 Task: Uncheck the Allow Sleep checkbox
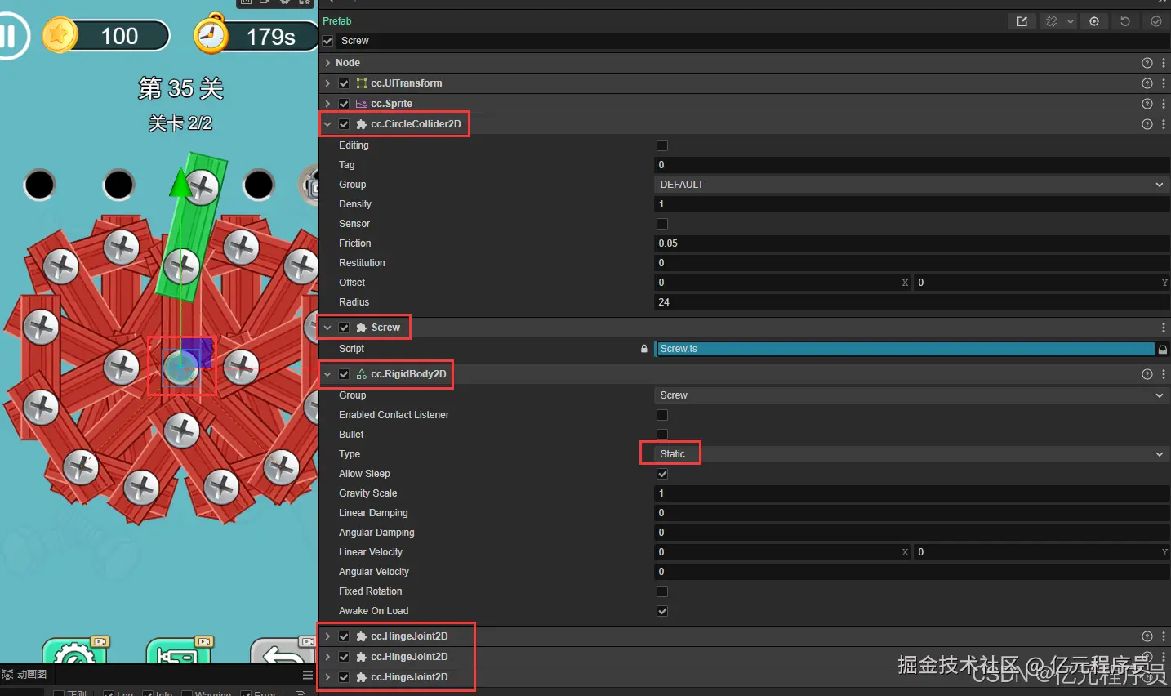662,474
